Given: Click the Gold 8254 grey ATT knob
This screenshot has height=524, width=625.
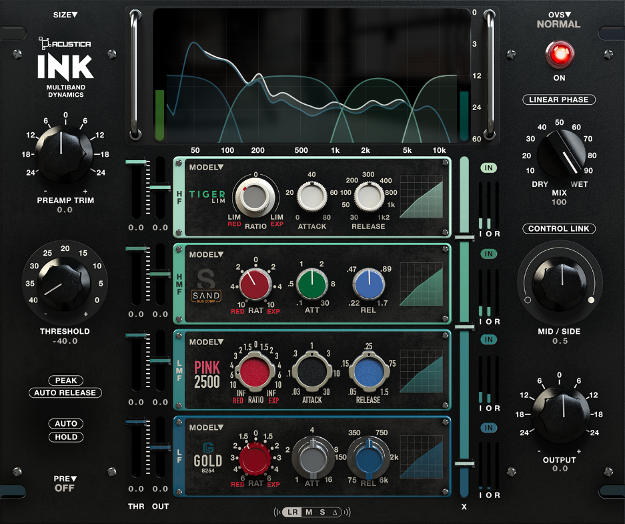Looking at the screenshot, I should (x=313, y=458).
